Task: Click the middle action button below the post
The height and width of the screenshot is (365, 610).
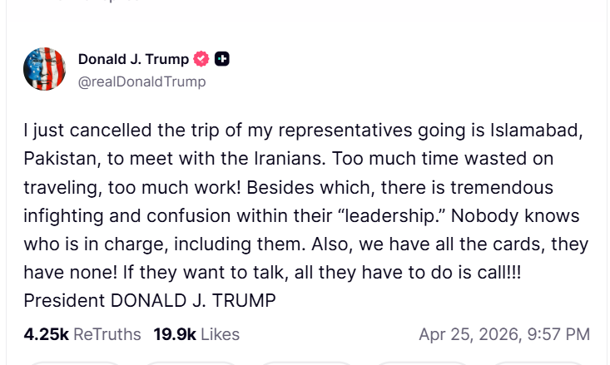Action: point(306,363)
